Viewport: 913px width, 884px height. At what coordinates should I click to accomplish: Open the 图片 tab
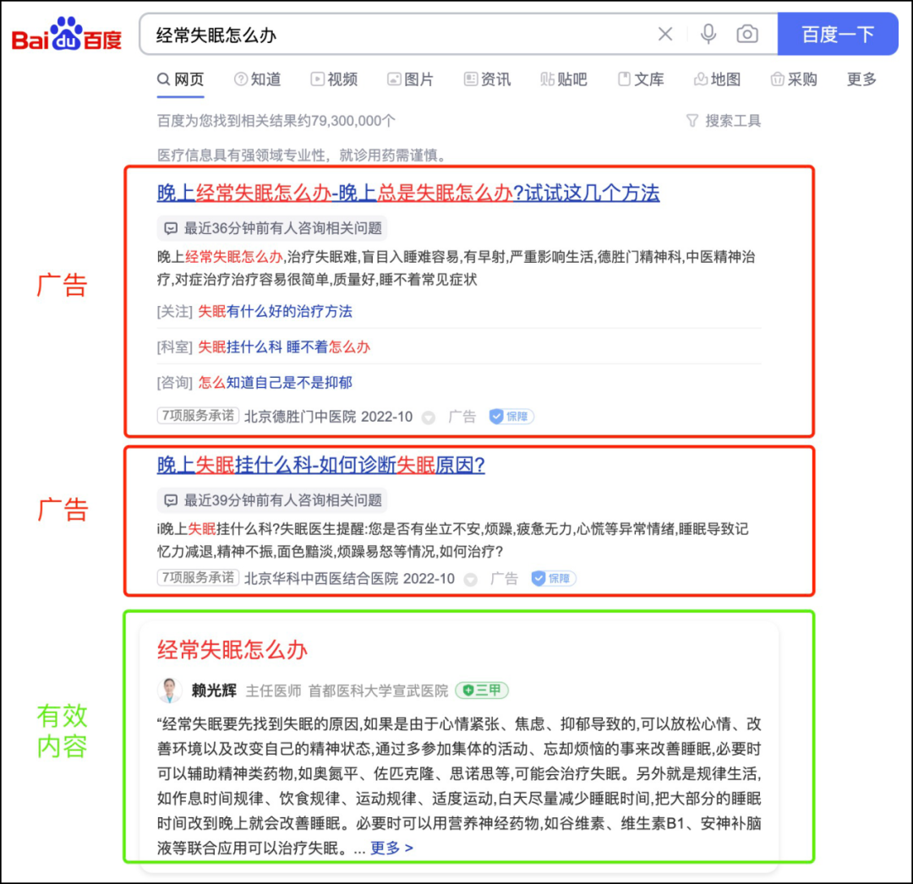coord(411,79)
